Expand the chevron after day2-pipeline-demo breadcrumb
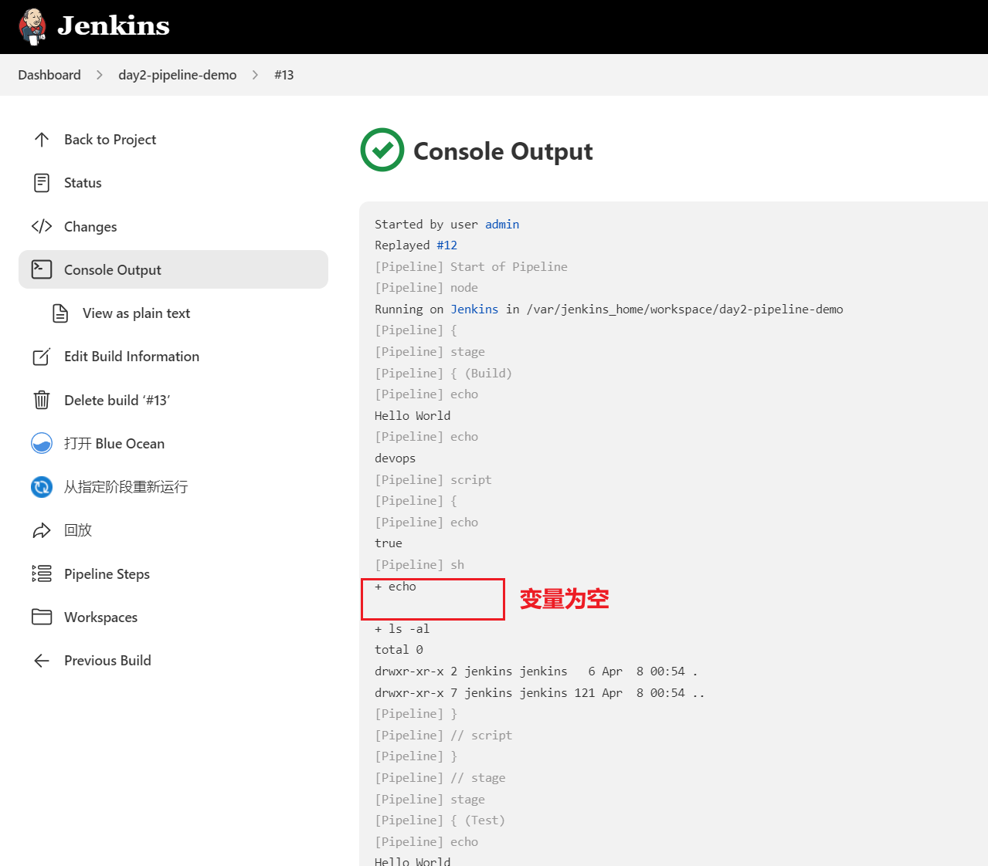The width and height of the screenshot is (988, 866). [x=256, y=75]
